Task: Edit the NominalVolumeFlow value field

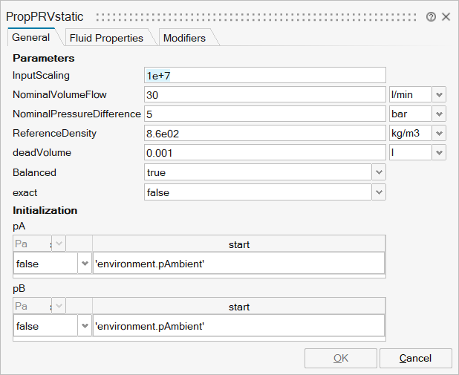Action: point(264,94)
